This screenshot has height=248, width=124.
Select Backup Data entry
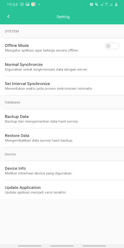coord(62,119)
